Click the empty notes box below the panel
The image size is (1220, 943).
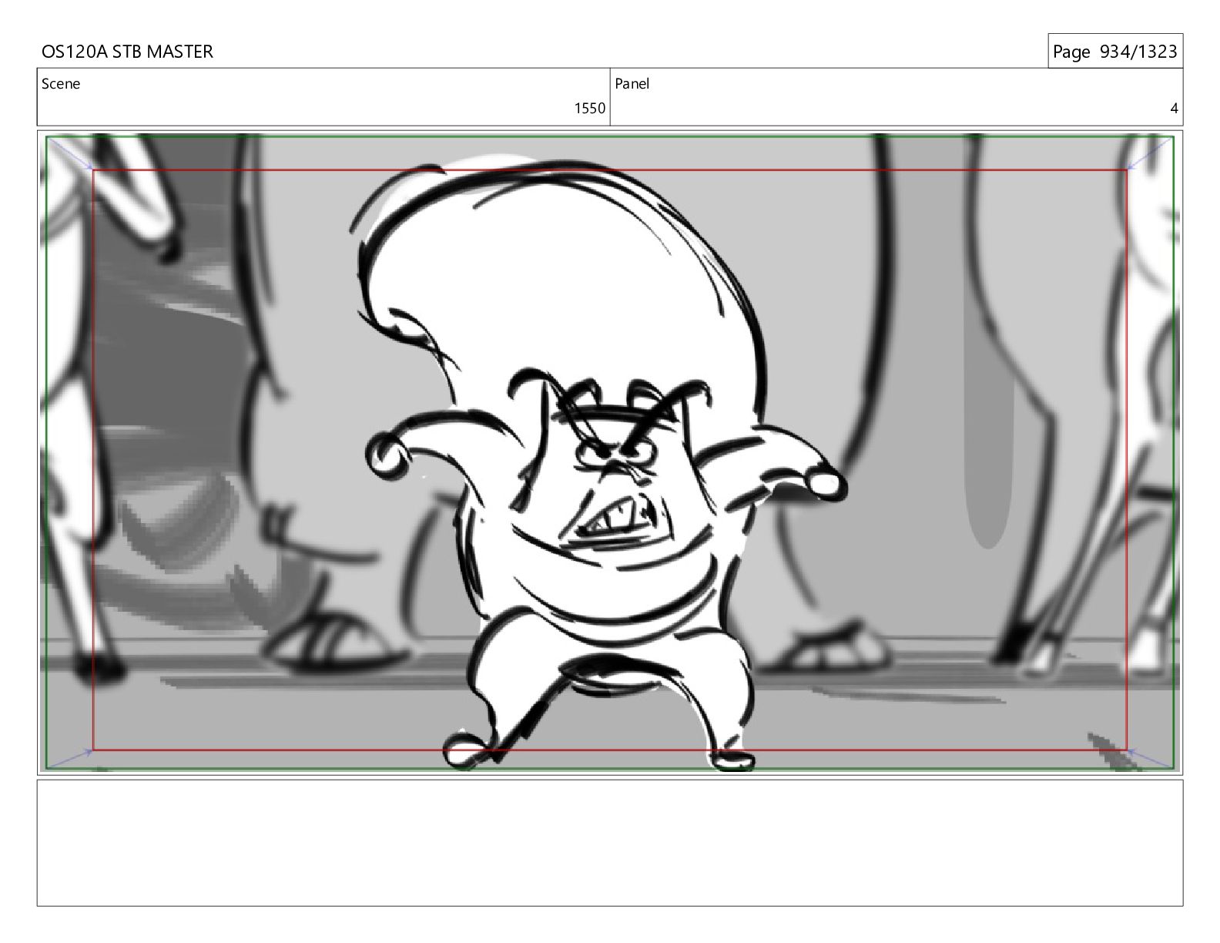coord(610,843)
